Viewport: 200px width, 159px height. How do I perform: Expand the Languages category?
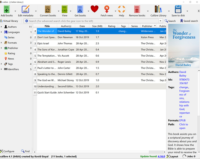tap(1, 32)
